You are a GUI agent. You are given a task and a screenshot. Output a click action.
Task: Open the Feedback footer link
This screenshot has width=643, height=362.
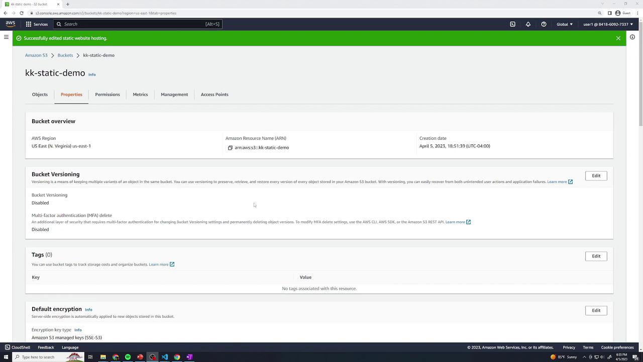pos(46,347)
